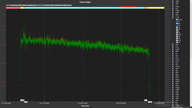Image resolution: width=192 pixels, height=108 pixels.
Task: Expand the MSG tree node
Action: [x=173, y=84]
